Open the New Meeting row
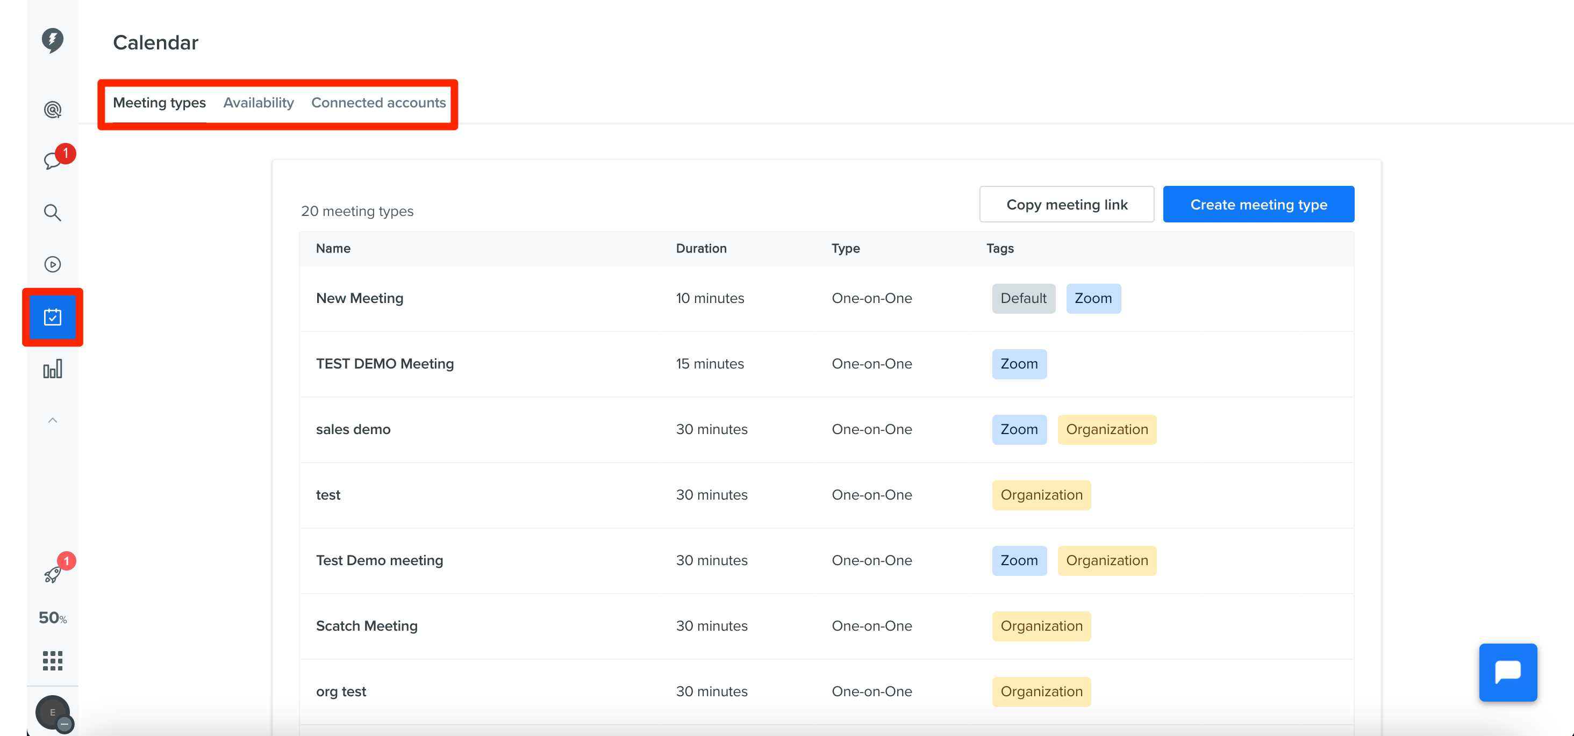This screenshot has width=1574, height=736. click(826, 299)
